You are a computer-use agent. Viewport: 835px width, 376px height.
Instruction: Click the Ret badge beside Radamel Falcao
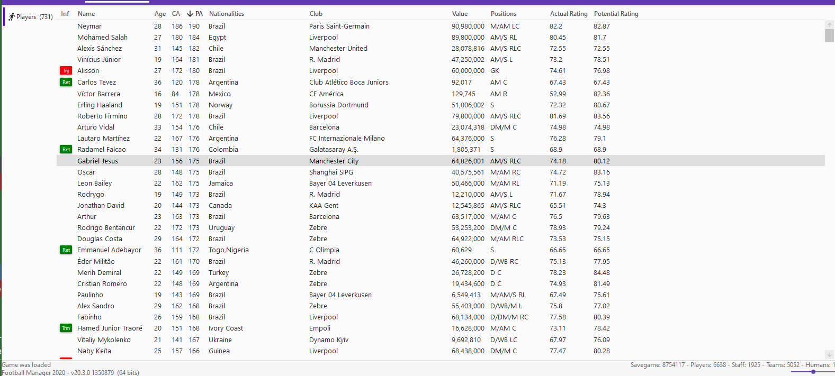click(66, 150)
